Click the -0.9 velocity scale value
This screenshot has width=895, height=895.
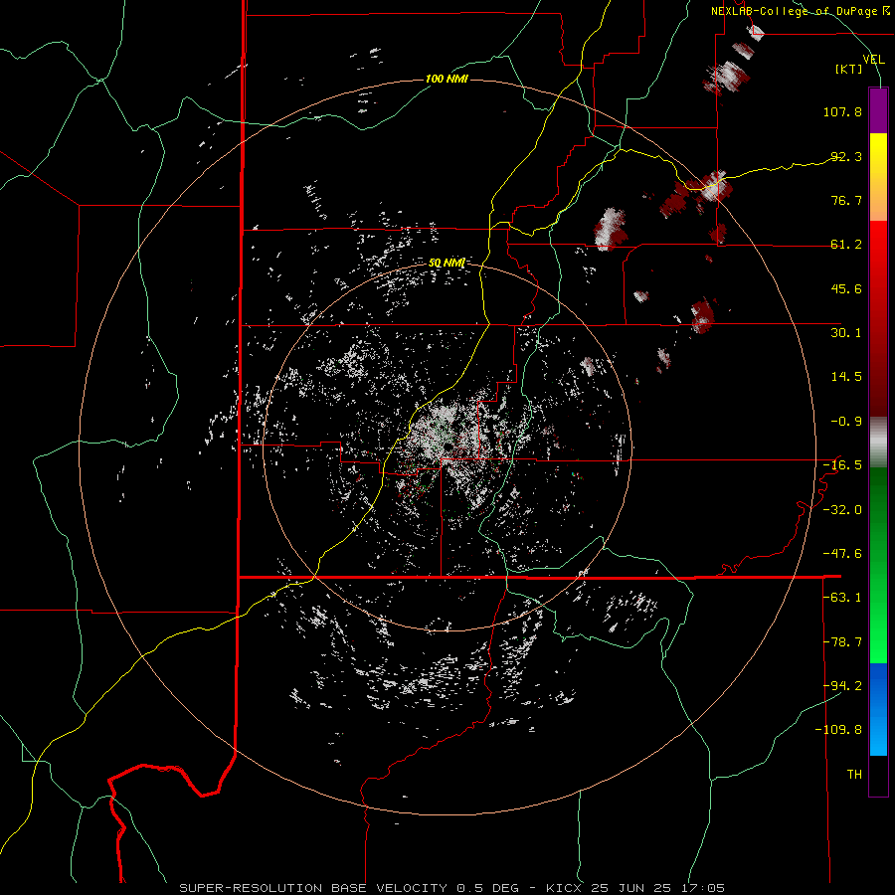click(846, 422)
